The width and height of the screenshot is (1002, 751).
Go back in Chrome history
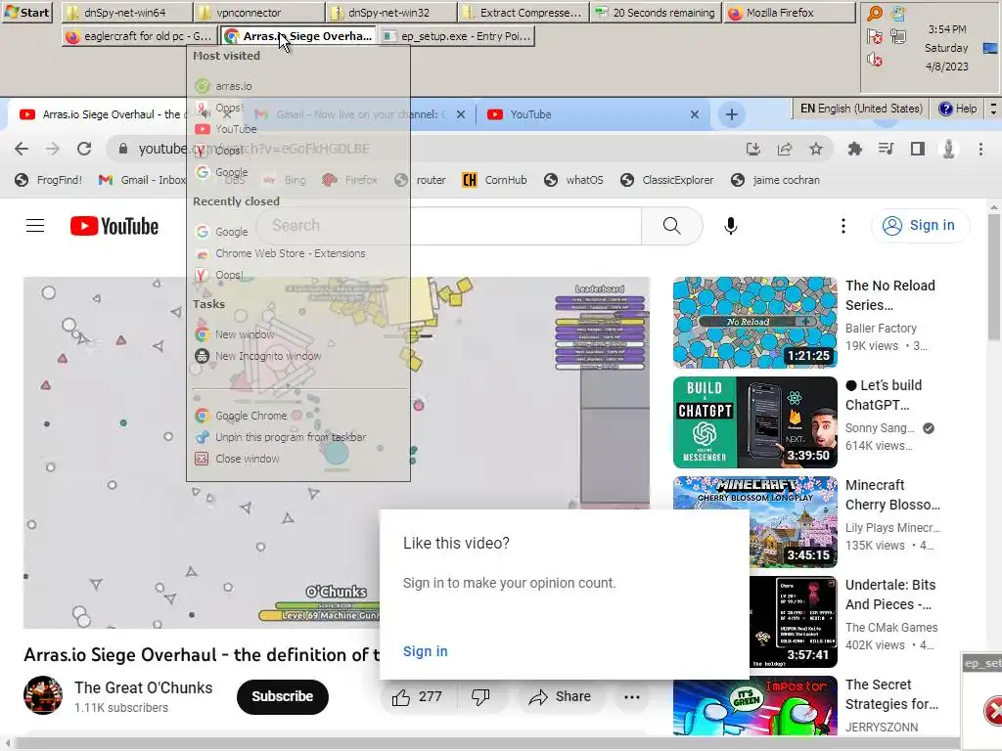point(22,149)
